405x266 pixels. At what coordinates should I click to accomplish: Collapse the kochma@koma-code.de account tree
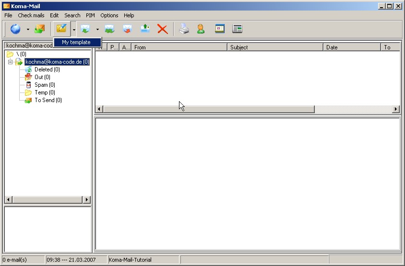point(10,62)
